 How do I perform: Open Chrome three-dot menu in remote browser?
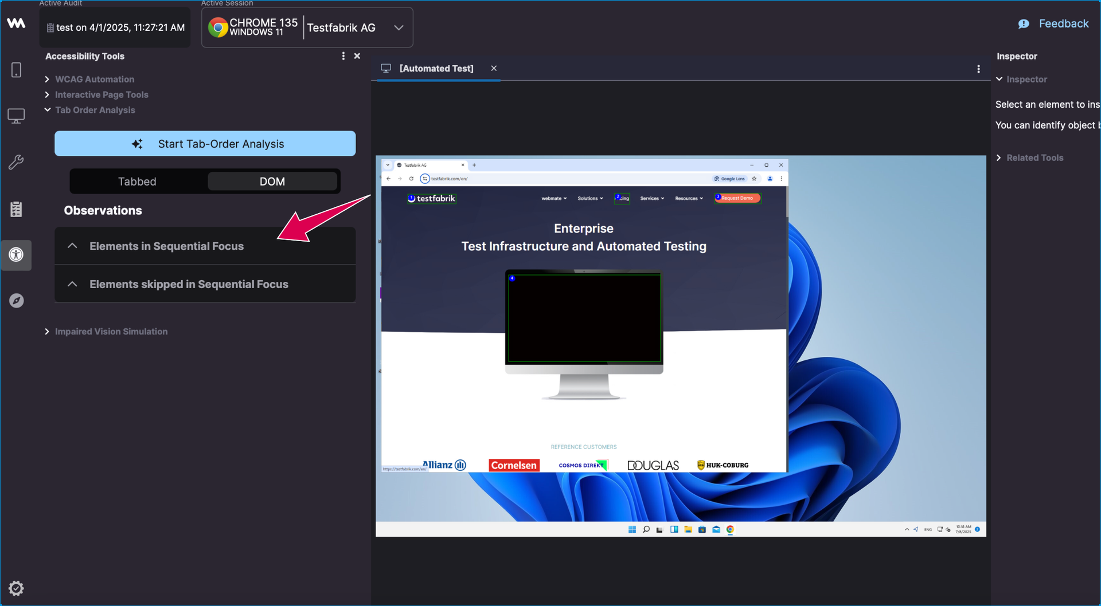(x=781, y=179)
